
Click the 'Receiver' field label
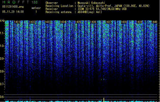point(52,9)
